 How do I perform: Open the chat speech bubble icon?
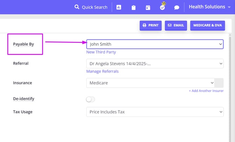(x=177, y=7)
